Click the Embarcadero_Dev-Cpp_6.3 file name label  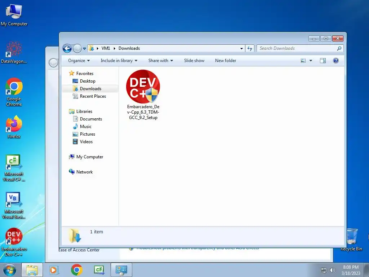(x=143, y=112)
